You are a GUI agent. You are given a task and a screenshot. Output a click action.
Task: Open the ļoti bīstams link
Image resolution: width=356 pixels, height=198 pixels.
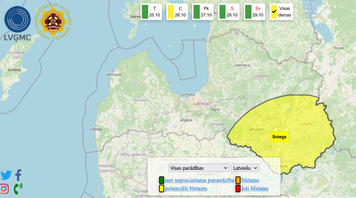point(255,188)
